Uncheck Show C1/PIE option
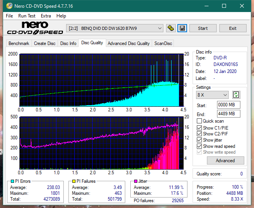The height and width of the screenshot is (208, 254). [x=200, y=128]
